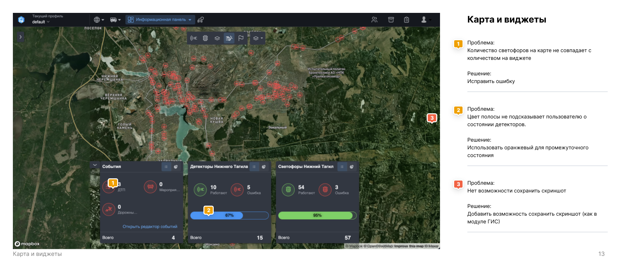This screenshot has height=271, width=618.
Task: Toggle the highlighted accident events layer button
Action: (x=229, y=38)
